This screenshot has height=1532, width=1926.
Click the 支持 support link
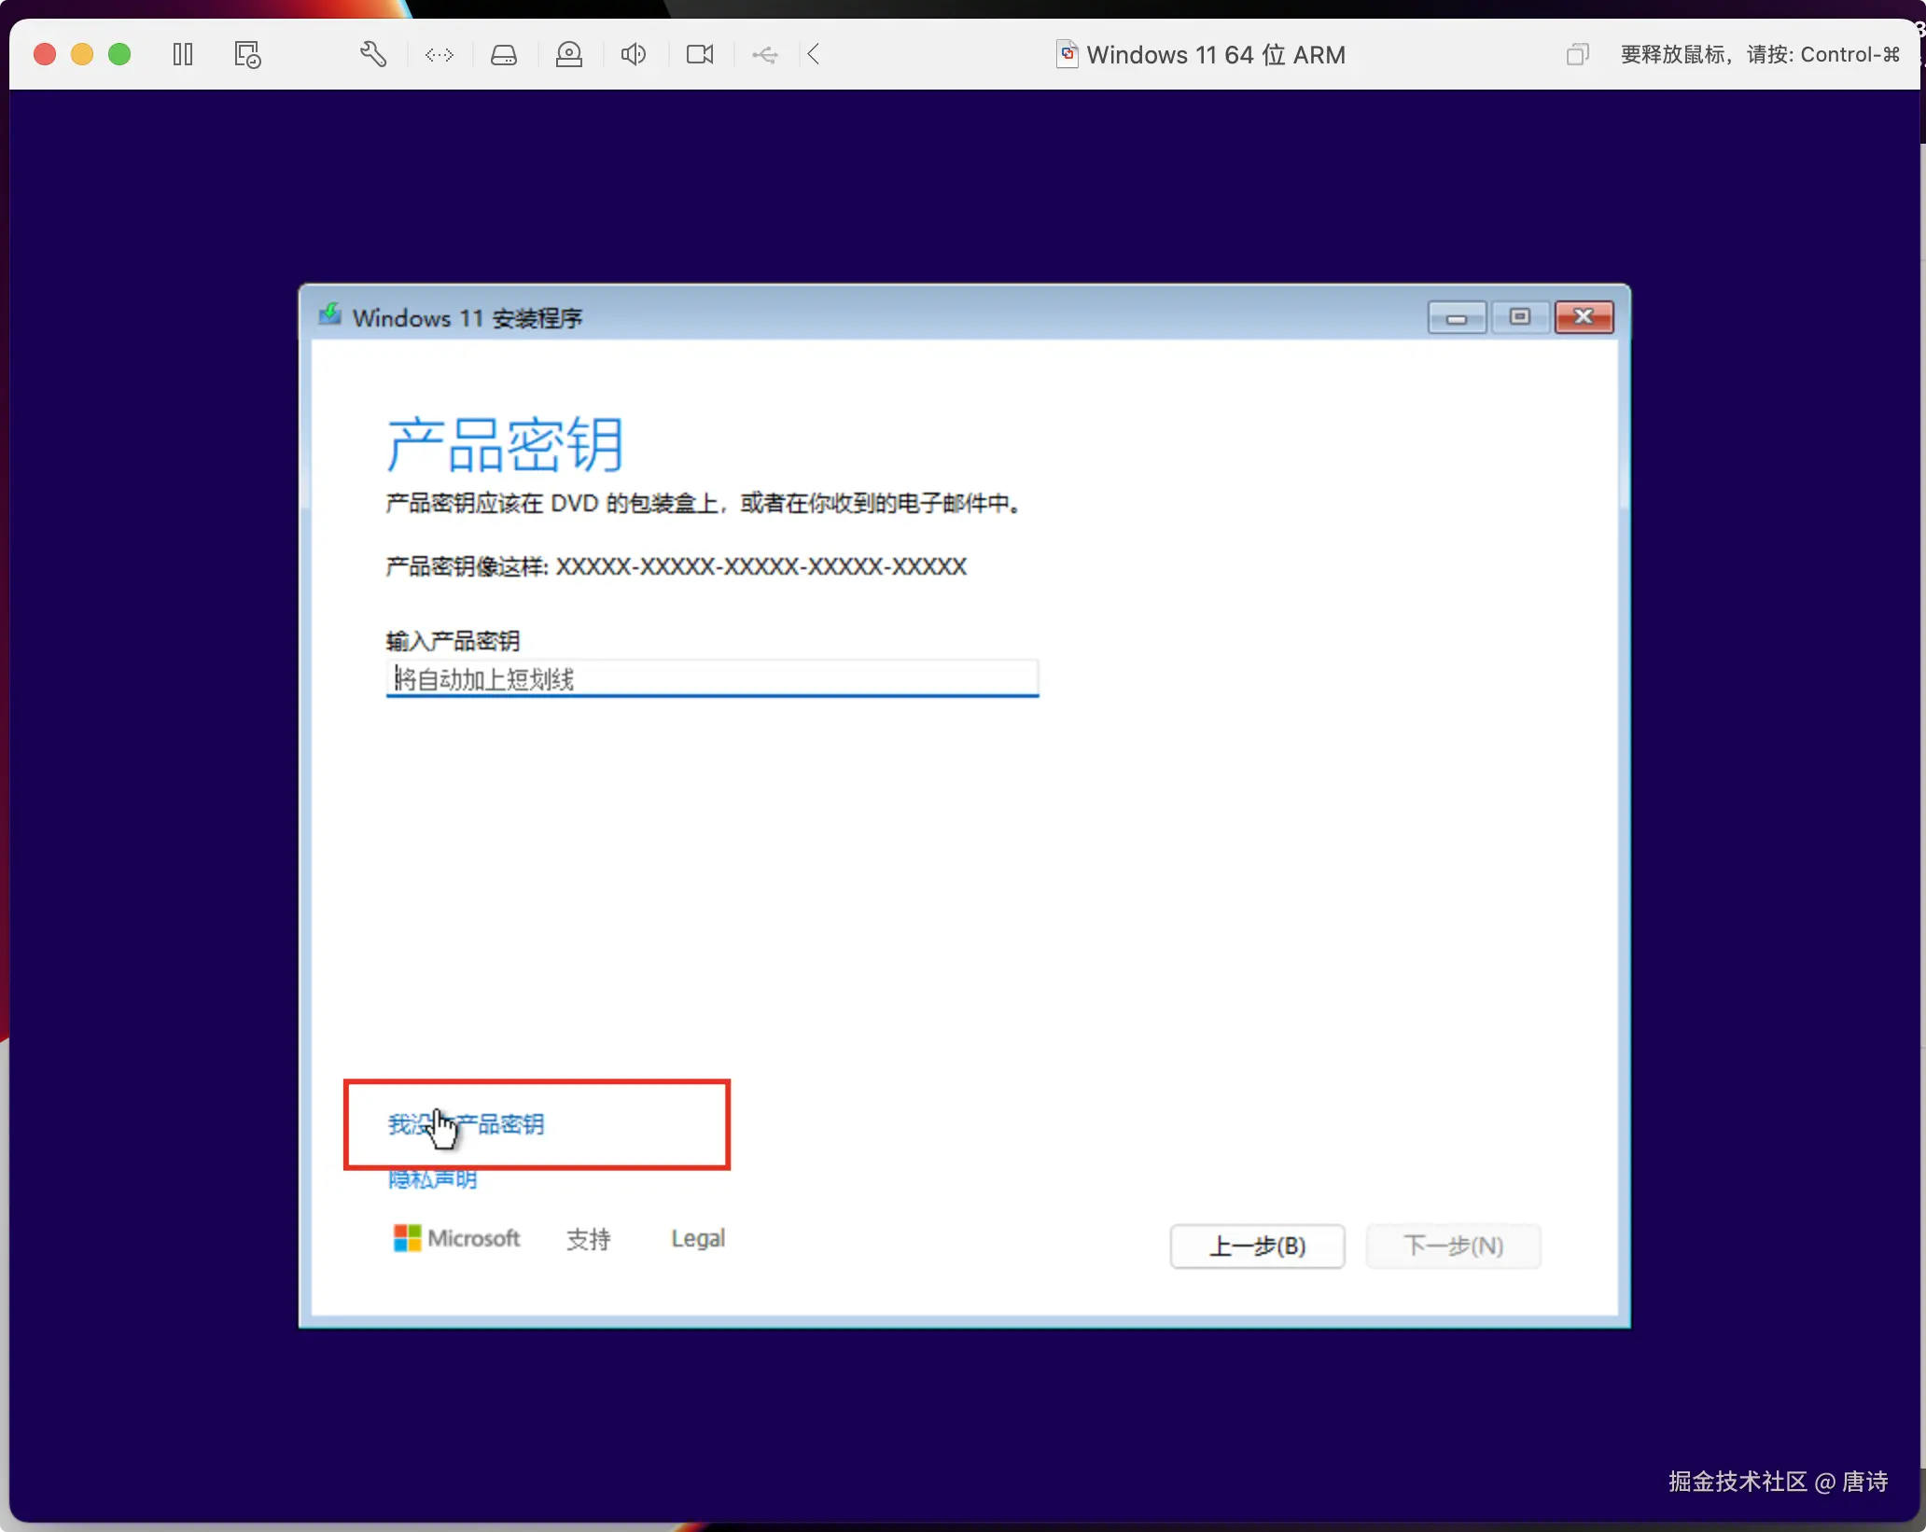point(588,1239)
